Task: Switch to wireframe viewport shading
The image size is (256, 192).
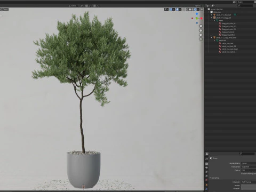Action: [187, 10]
